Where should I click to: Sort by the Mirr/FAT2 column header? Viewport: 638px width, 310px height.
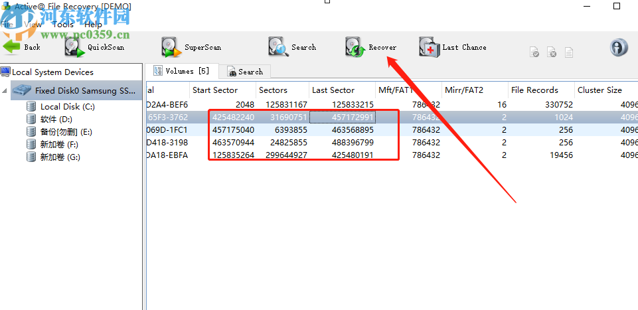click(x=475, y=90)
